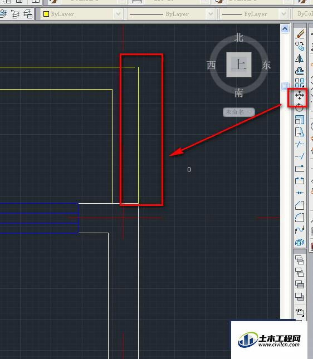The image size is (313, 359).
Task: Click the yellow ByLayer color swatch
Action: 46,14
